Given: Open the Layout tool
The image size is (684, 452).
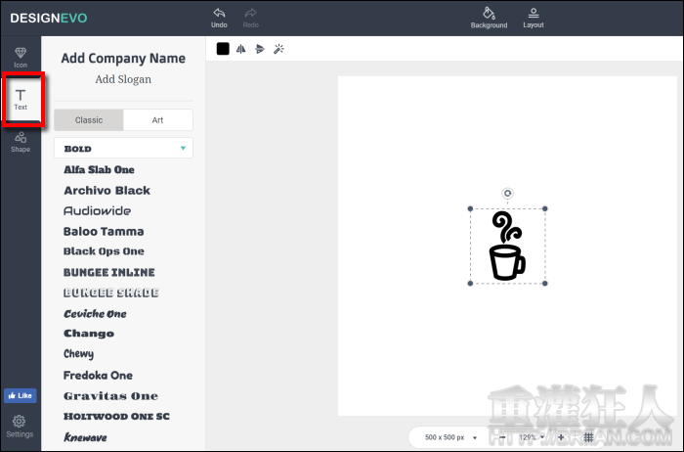Looking at the screenshot, I should (534, 14).
